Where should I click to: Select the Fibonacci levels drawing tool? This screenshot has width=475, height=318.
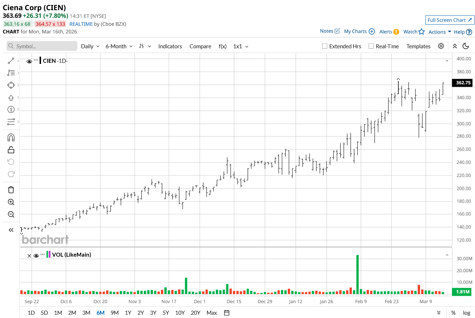11,73
